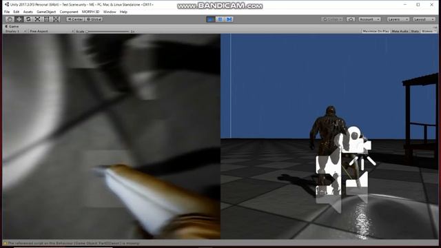Click the Unity logo in title bar

pos(7,5)
